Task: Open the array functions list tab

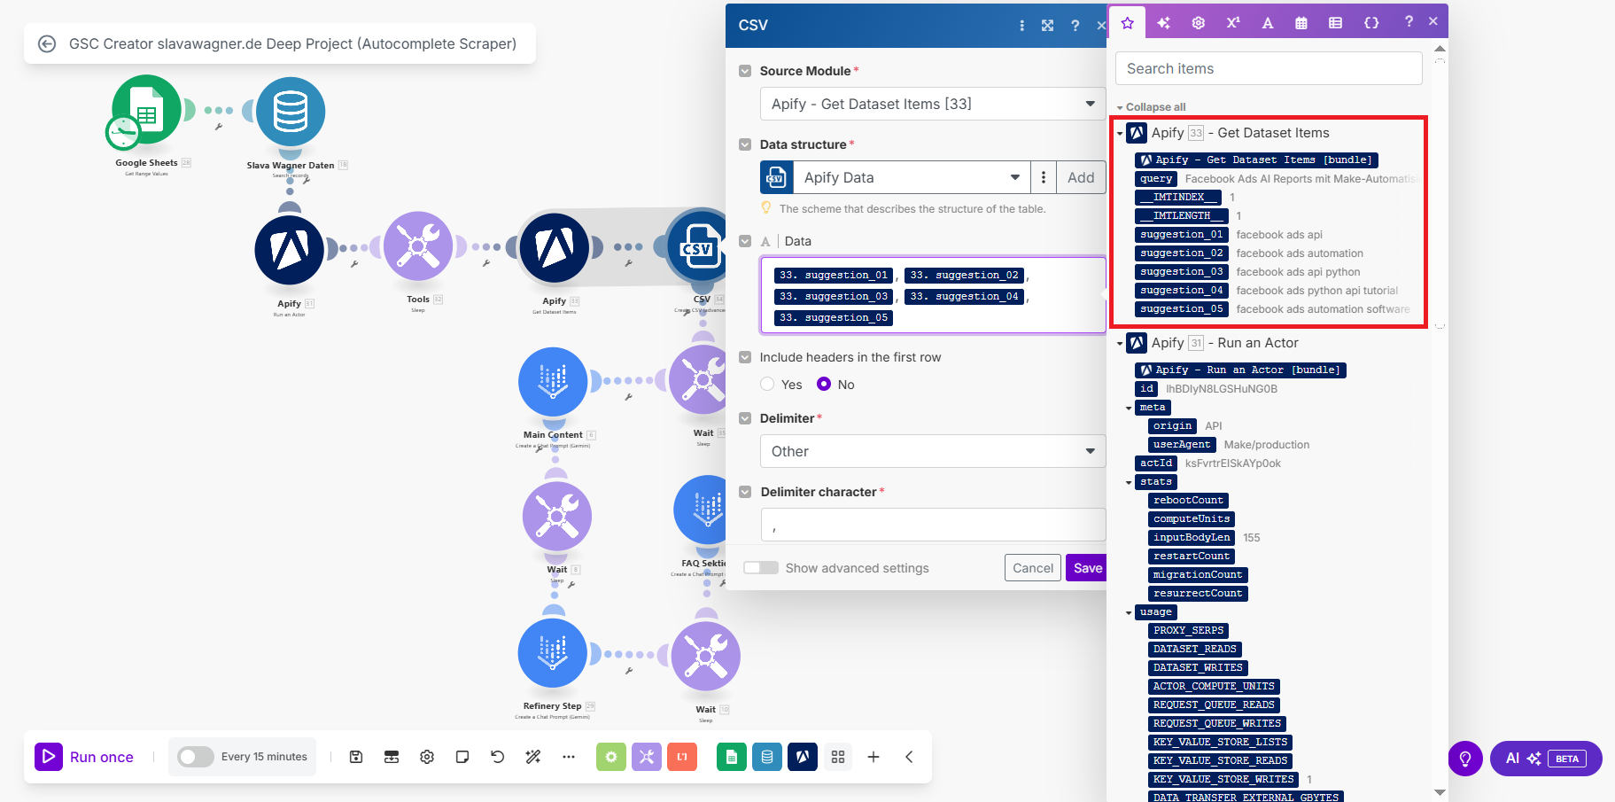Action: [1336, 23]
